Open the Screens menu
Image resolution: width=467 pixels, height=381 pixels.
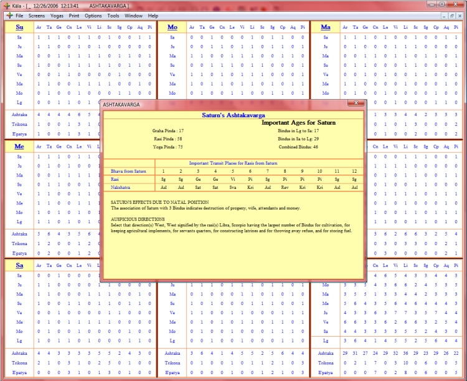37,16
